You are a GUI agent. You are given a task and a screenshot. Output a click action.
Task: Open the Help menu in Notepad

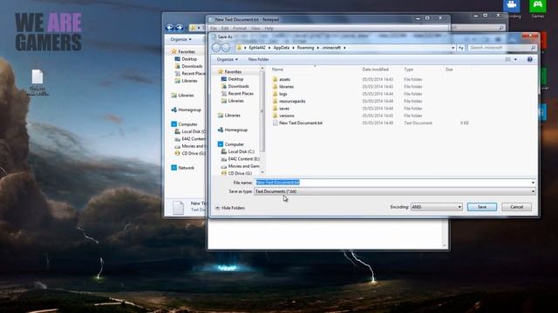269,29
